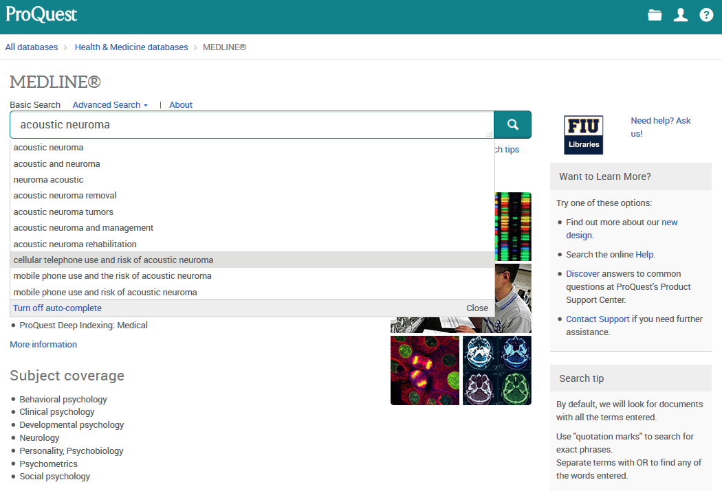Image resolution: width=722 pixels, height=491 pixels.
Task: Click the FIU Libraries logo
Action: 583,135
